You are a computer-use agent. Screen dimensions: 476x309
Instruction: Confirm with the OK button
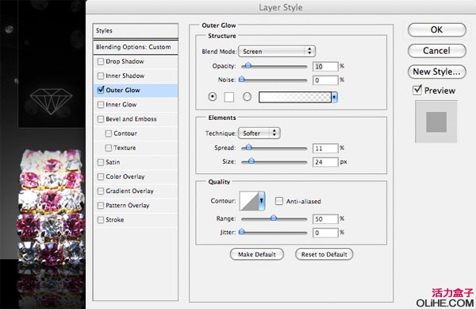[437, 29]
